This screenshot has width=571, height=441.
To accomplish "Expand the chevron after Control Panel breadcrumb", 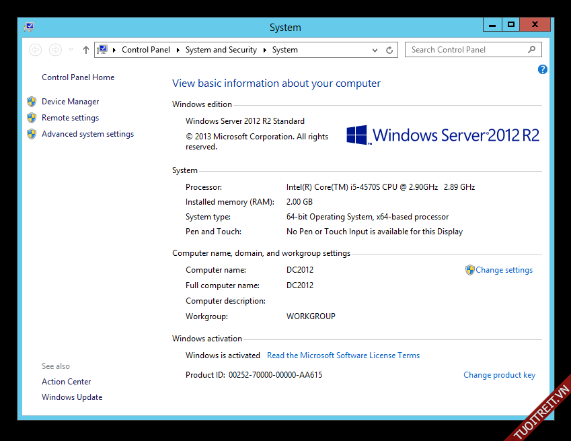I will pos(178,50).
